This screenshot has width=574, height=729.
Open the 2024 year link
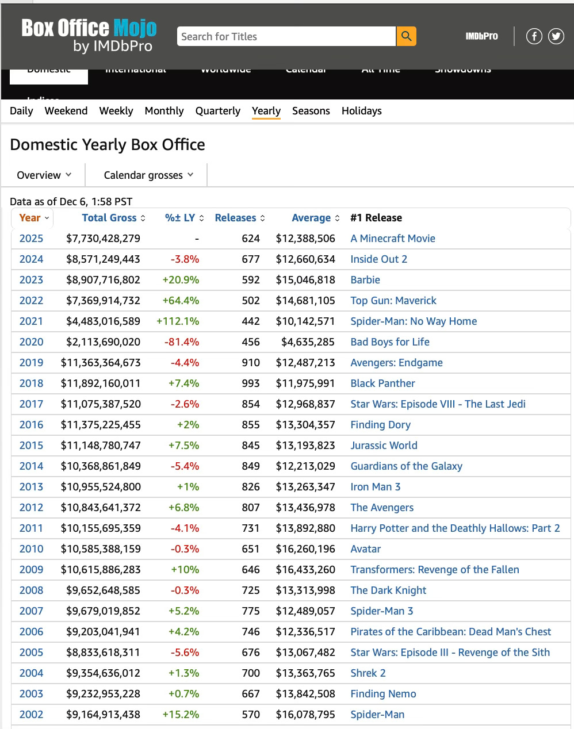[31, 259]
